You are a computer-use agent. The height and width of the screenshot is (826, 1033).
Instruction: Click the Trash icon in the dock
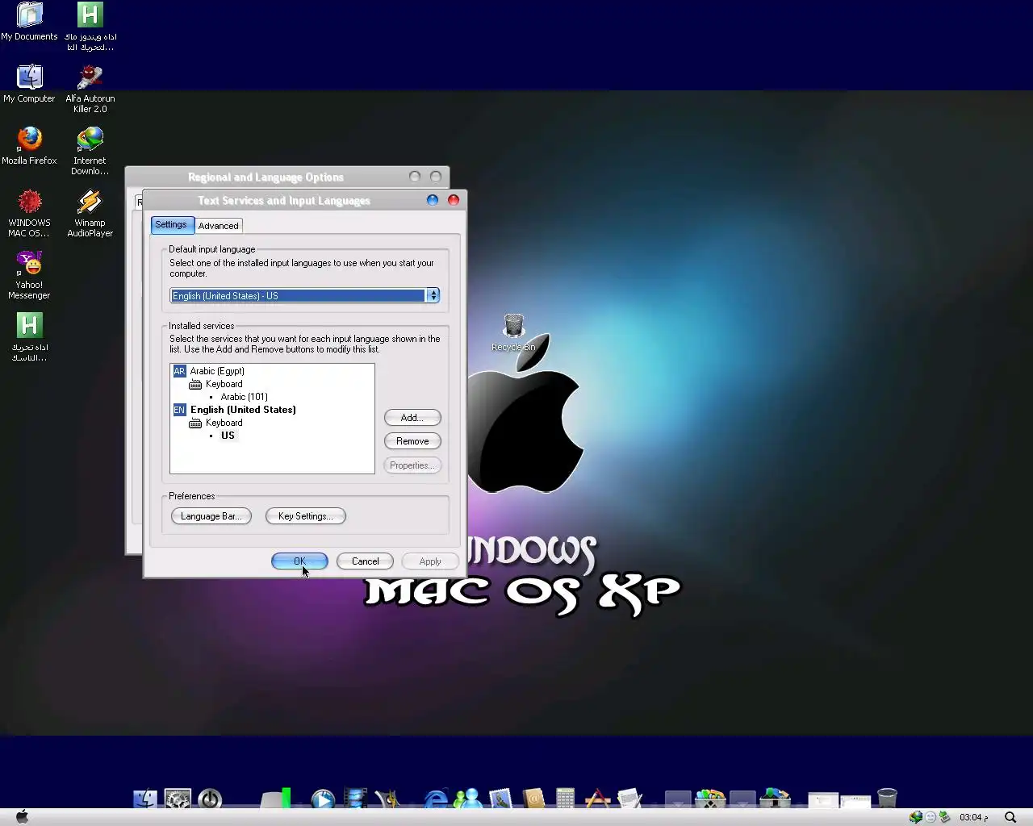coord(887,799)
